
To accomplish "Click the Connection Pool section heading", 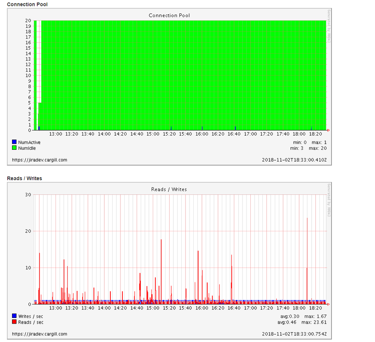I will (x=27, y=4).
